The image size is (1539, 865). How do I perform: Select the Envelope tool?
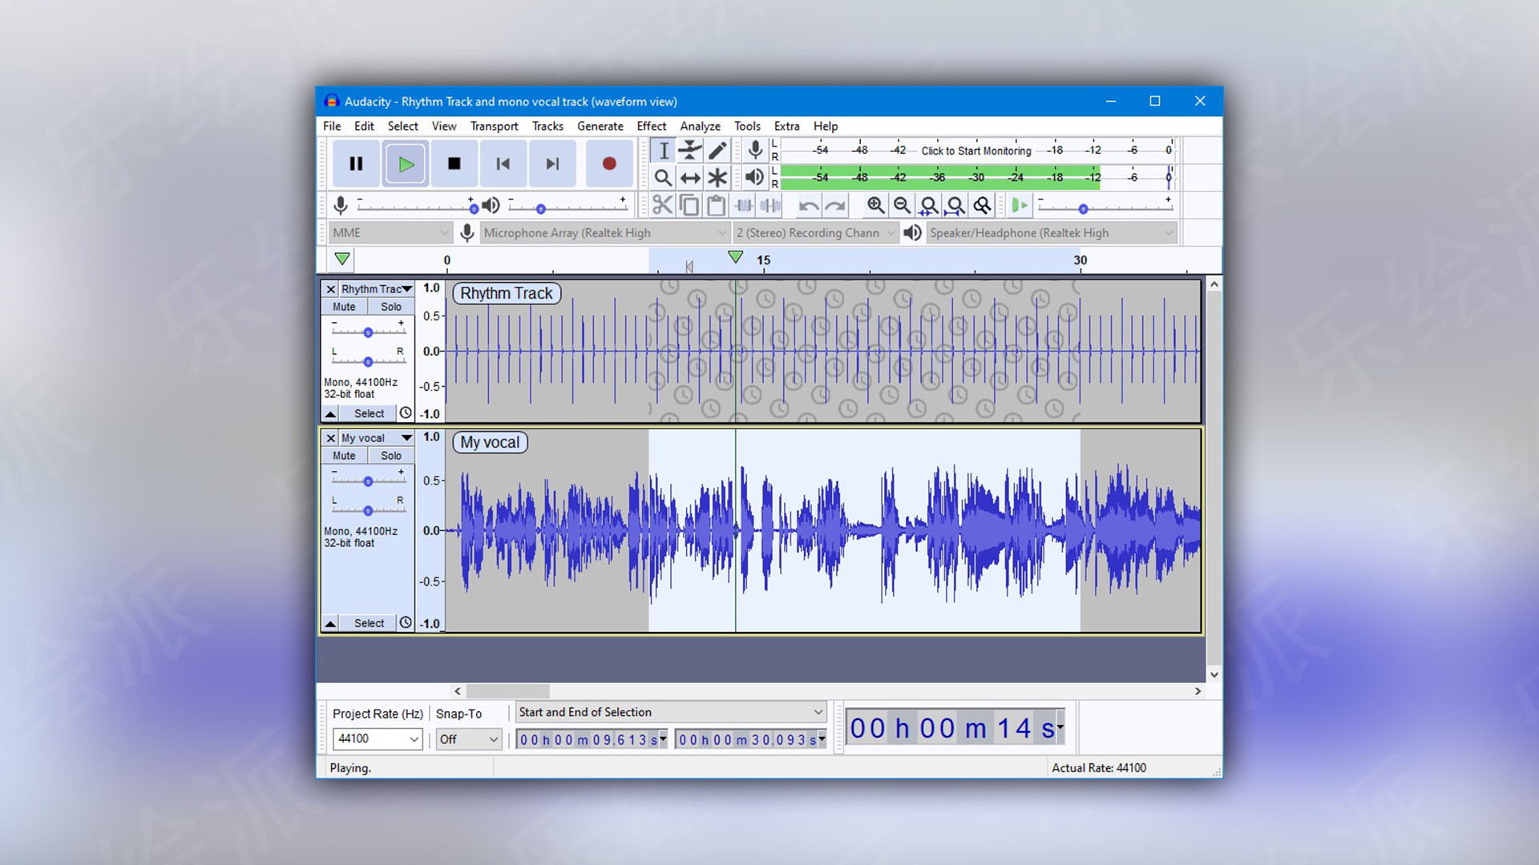coord(690,151)
